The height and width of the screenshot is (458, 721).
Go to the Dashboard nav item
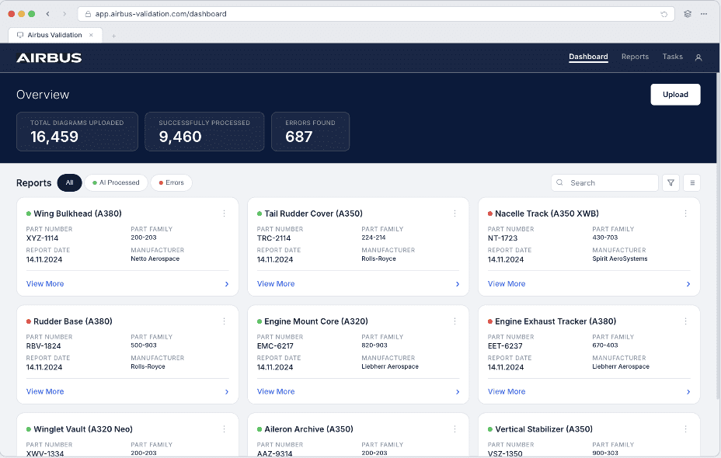pyautogui.click(x=588, y=57)
